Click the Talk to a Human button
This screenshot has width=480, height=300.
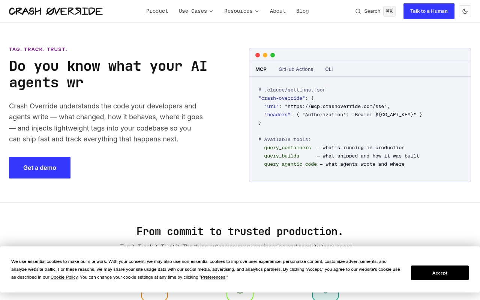pyautogui.click(x=429, y=11)
